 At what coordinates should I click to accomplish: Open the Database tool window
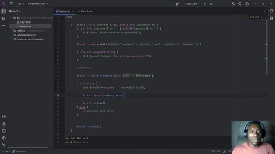[272, 18]
